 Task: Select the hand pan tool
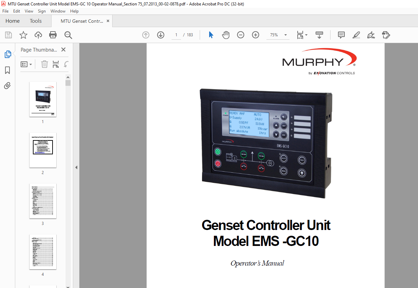coord(226,35)
